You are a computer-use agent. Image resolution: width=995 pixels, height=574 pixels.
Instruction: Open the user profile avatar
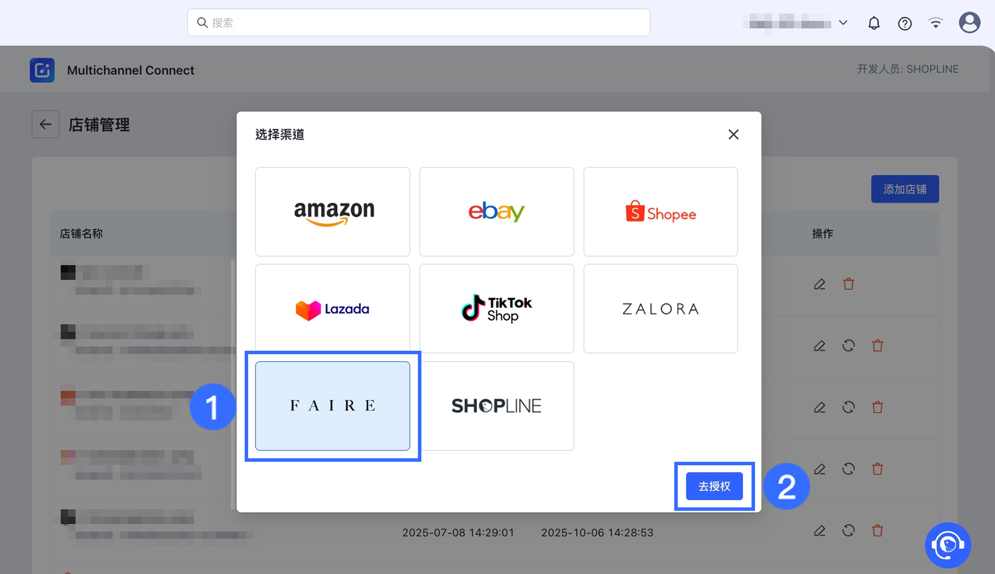pyautogui.click(x=969, y=23)
